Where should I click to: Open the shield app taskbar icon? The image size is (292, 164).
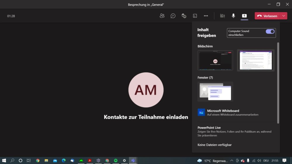coord(98,161)
